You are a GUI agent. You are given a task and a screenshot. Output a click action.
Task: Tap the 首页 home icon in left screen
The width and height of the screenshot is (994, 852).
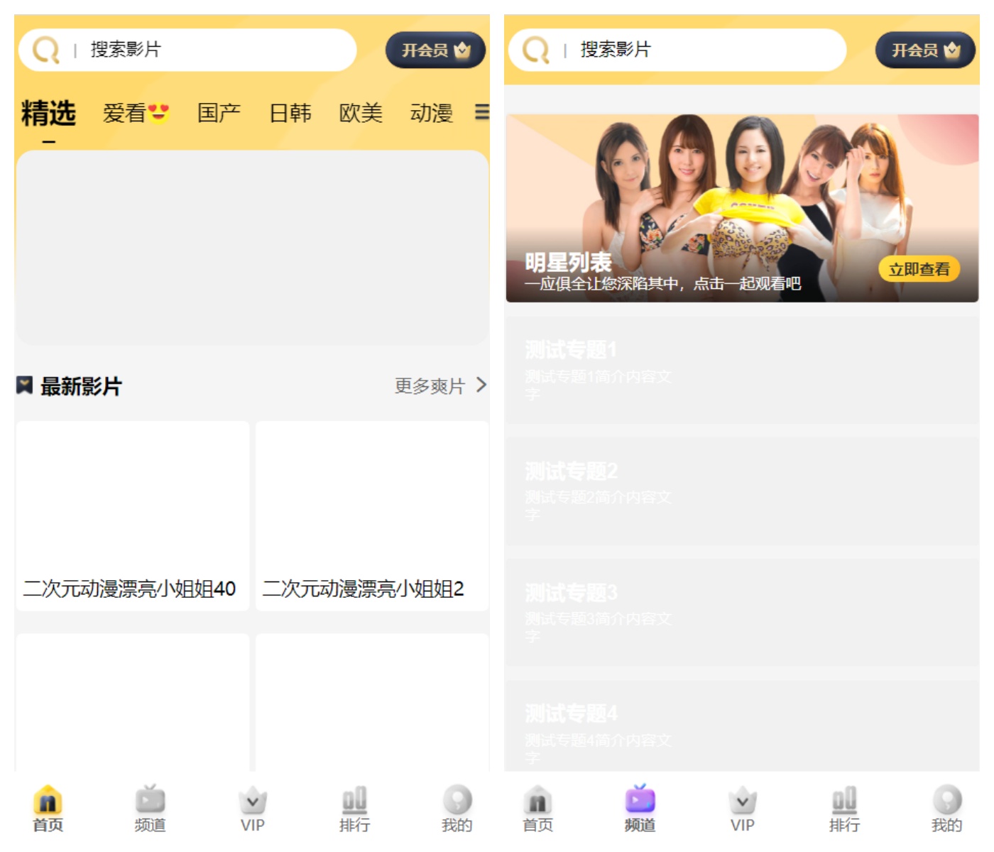48,801
